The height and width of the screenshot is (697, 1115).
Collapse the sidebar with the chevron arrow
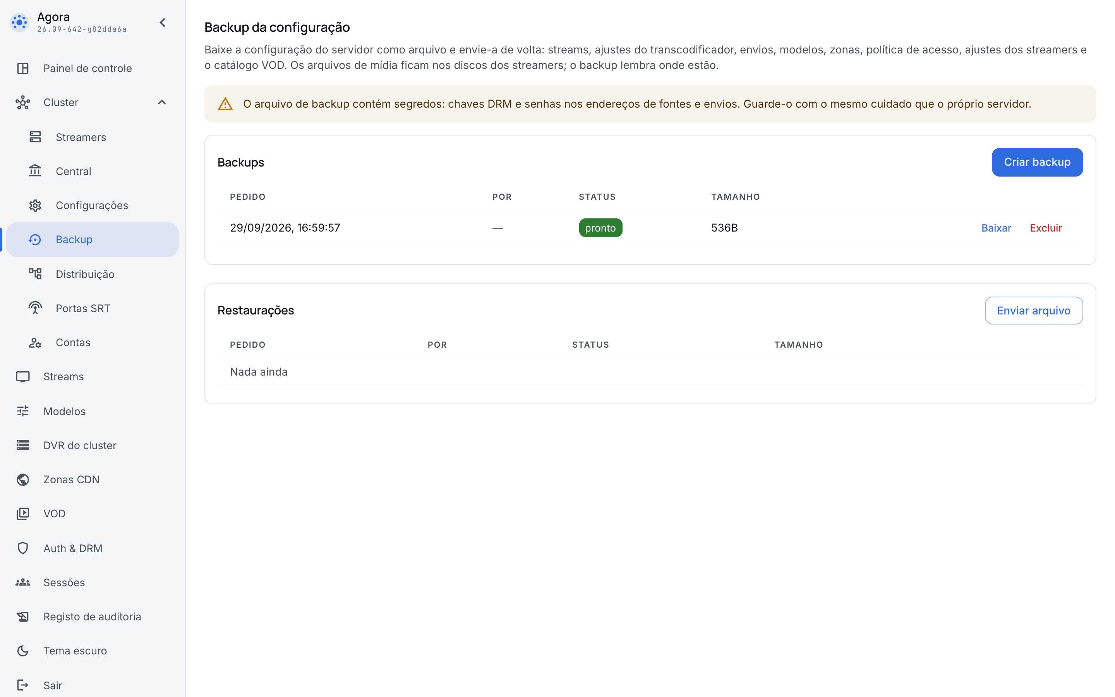point(163,22)
